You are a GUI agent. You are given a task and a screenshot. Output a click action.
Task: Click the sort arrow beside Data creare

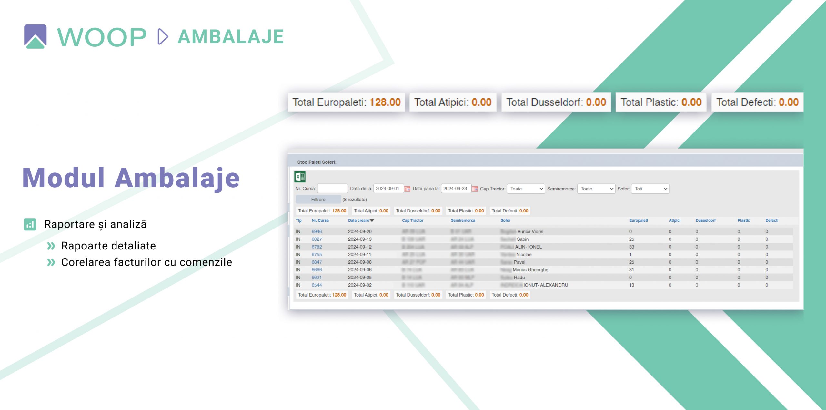click(x=372, y=220)
